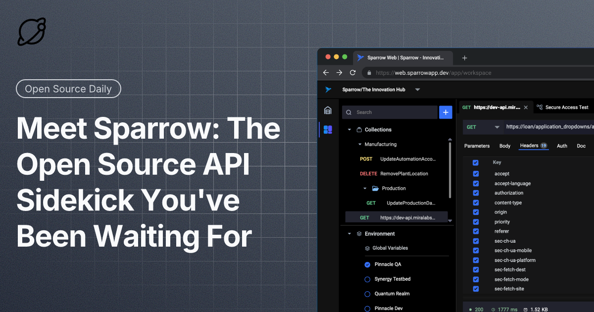This screenshot has height=312, width=594.
Task: Uncheck the authorization header checkbox
Action: (476, 193)
